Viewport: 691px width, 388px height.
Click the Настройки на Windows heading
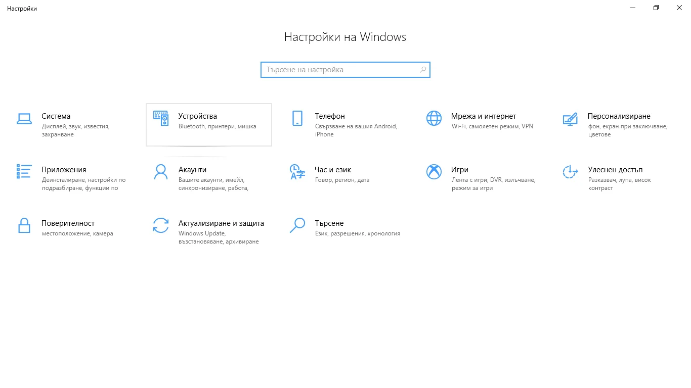345,37
